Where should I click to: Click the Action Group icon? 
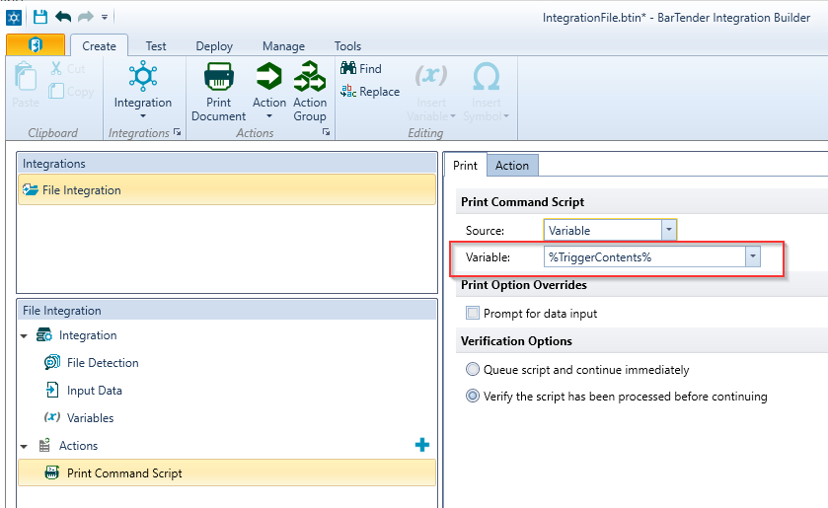point(310,77)
